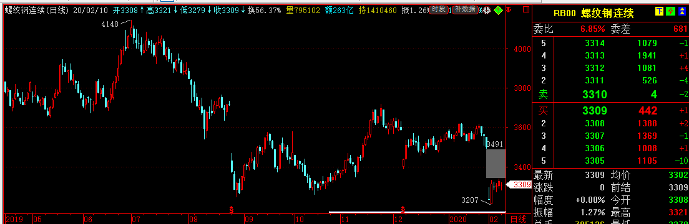Image resolution: width=689 pixels, height=224 pixels.
Task: Click the horizontal chart scrollbar at bottom
Action: [417, 212]
